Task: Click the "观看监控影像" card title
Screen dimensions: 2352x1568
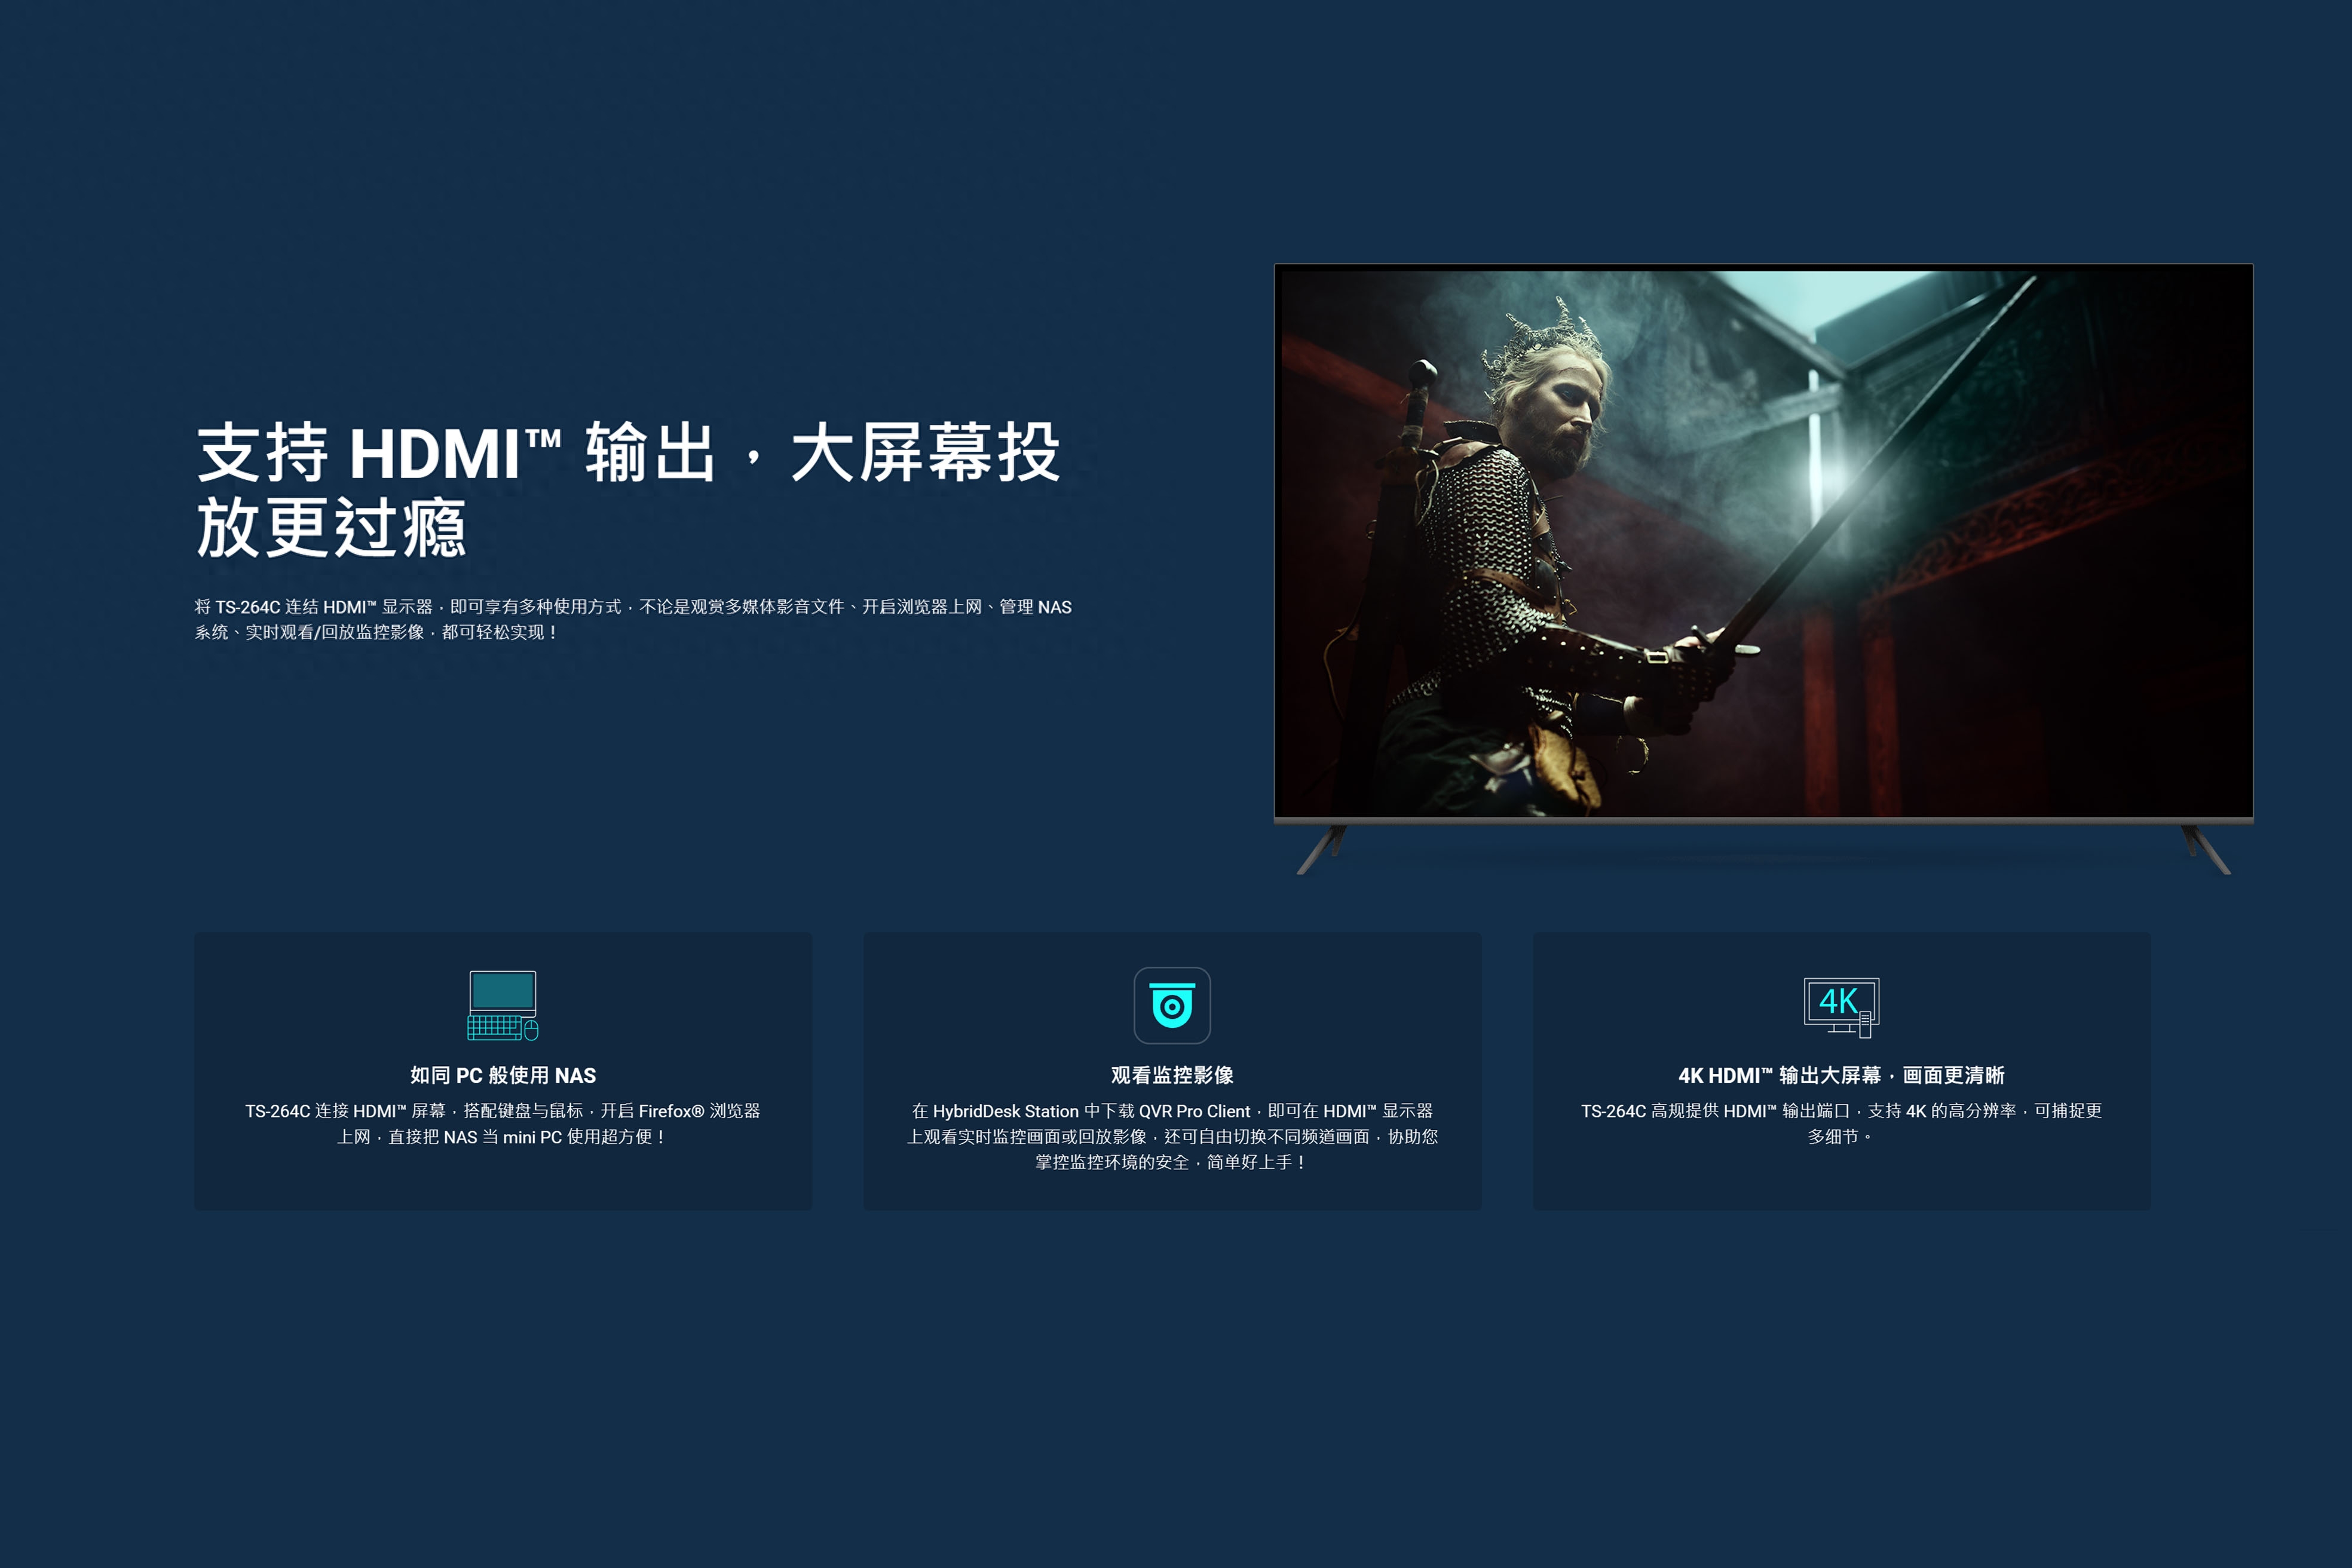Action: pos(1172,1075)
